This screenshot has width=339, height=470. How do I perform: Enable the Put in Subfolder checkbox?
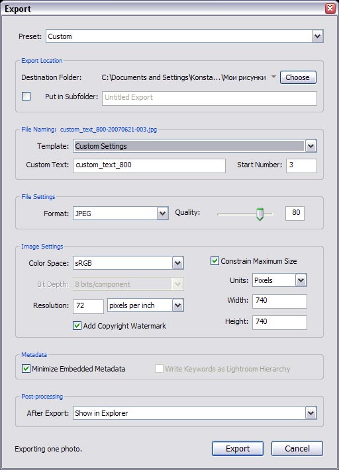tap(26, 97)
